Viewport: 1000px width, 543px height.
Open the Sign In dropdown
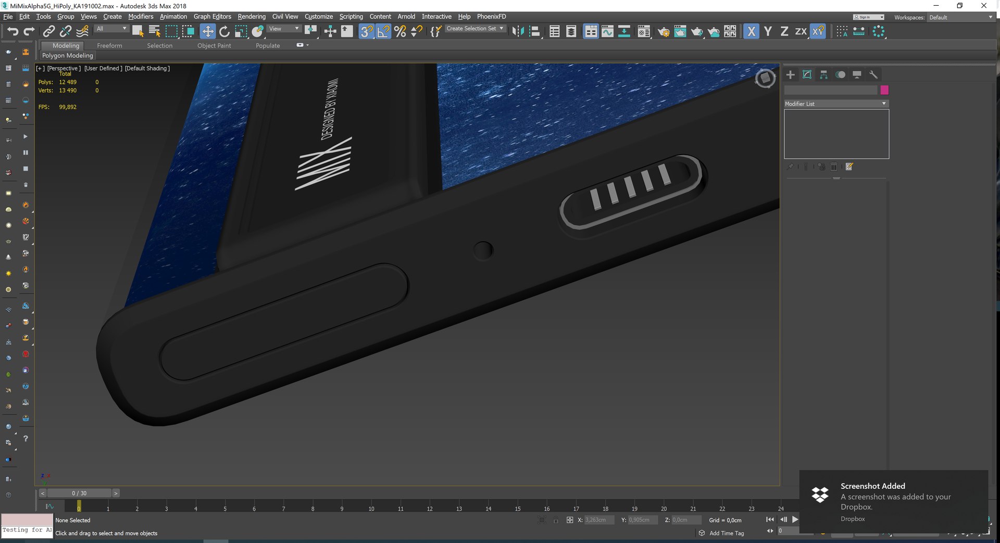pyautogui.click(x=869, y=17)
